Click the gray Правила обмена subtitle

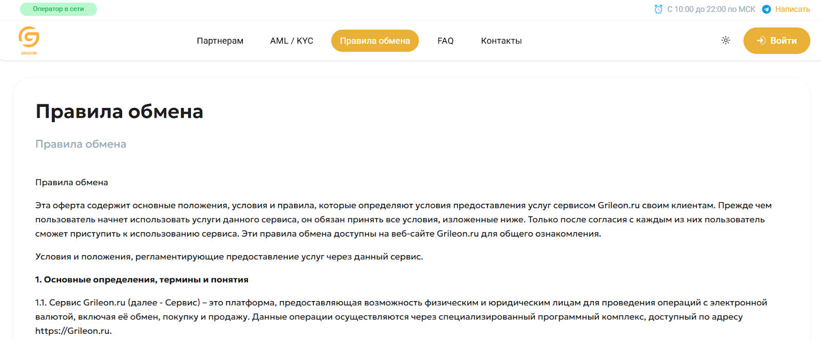tap(81, 144)
